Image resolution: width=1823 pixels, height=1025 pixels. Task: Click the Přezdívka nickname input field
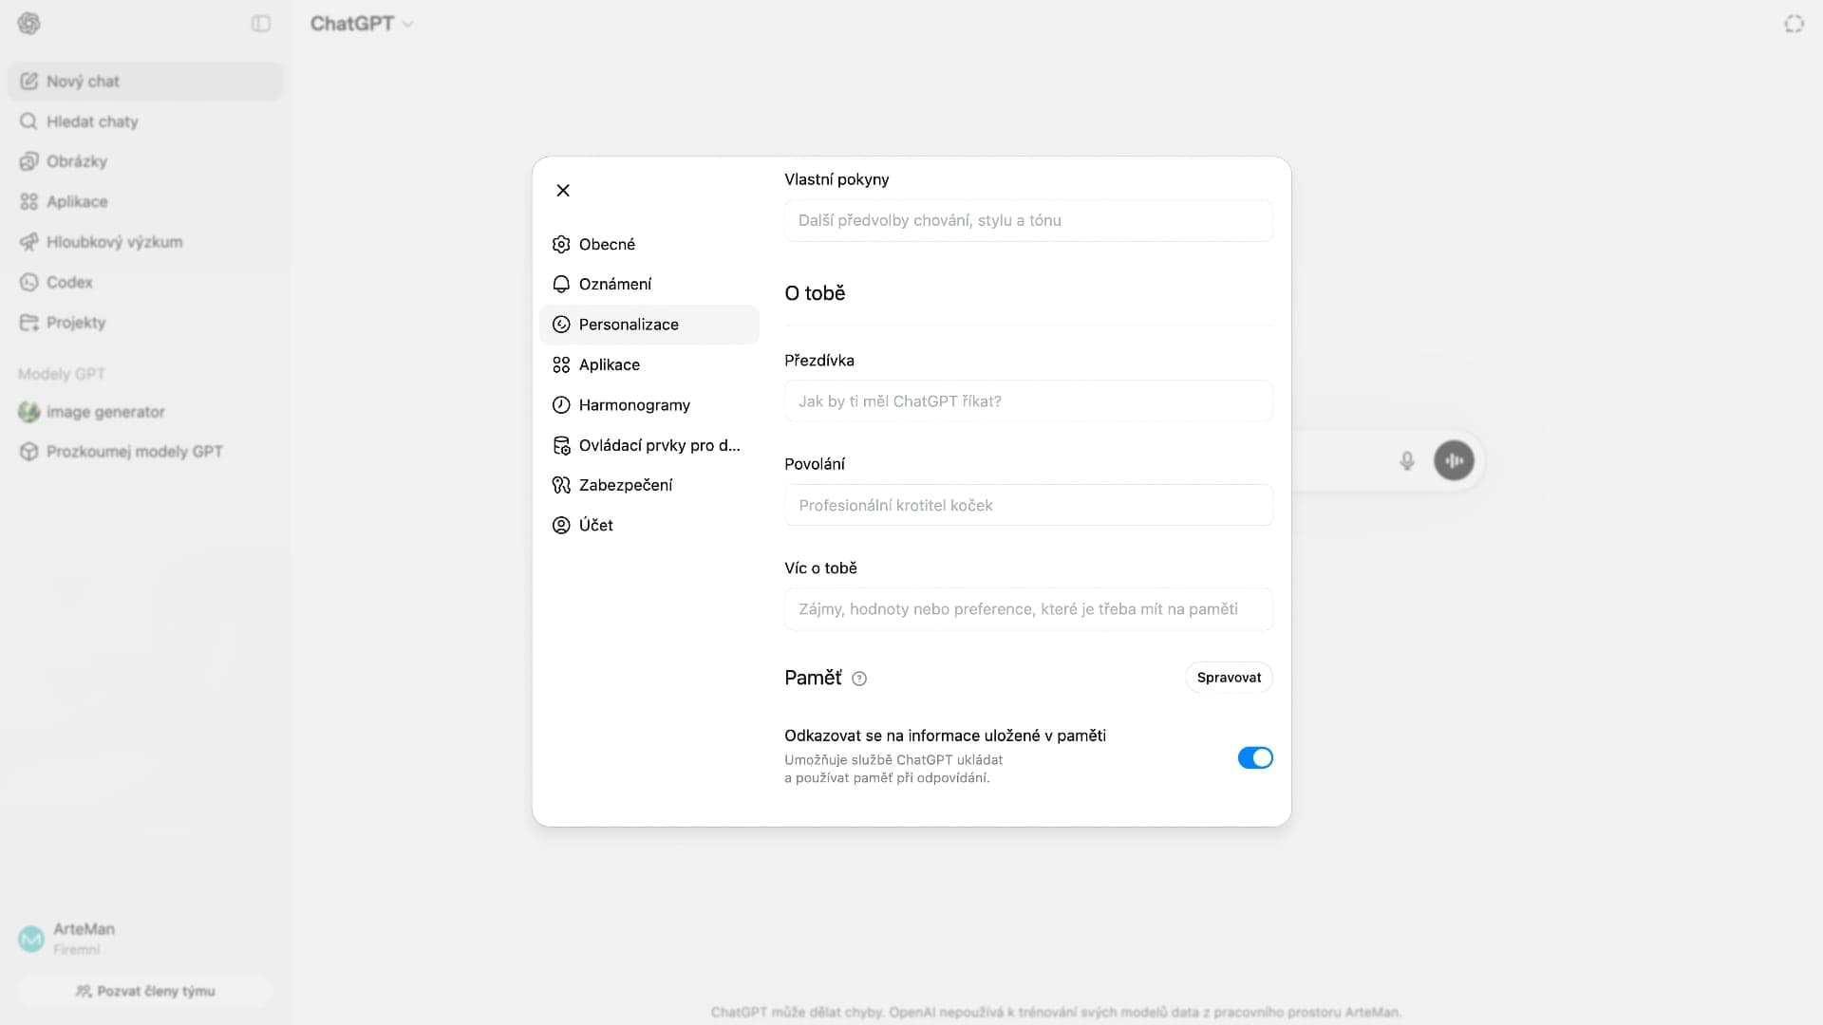click(x=1027, y=401)
